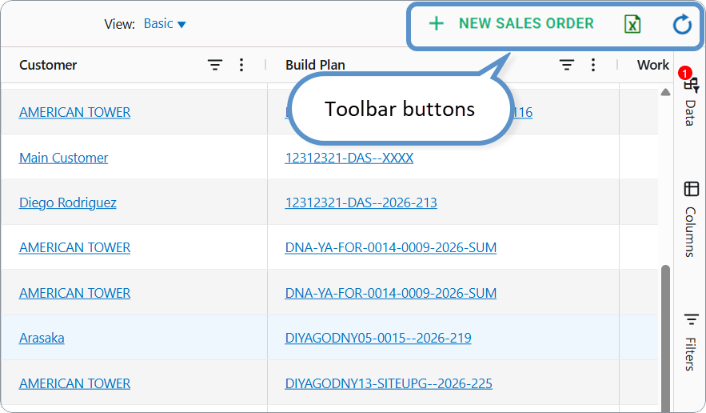Open build plan DIYAGODNY13-SITEUPG--2026-225
706x413 pixels.
(x=388, y=383)
